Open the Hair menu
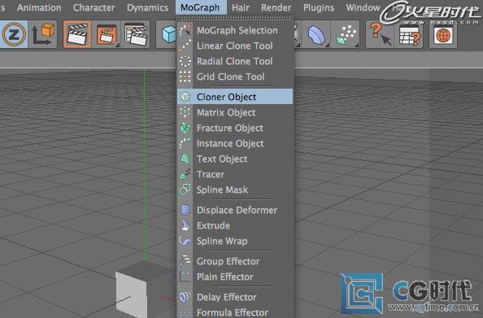Image resolution: width=483 pixels, height=318 pixels. pyautogui.click(x=241, y=7)
